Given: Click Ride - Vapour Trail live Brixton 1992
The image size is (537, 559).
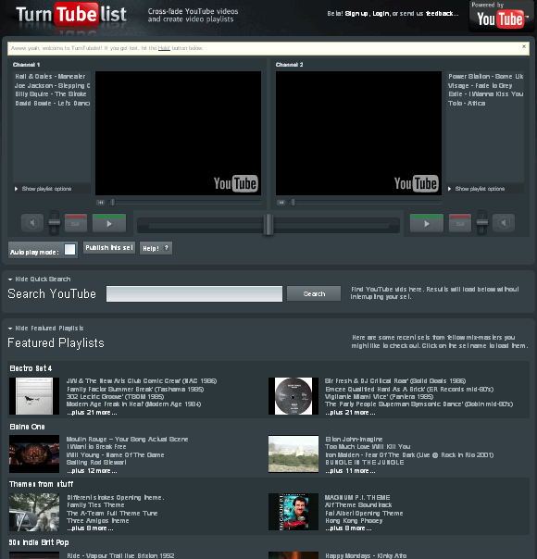Looking at the screenshot, I should tap(120, 555).
